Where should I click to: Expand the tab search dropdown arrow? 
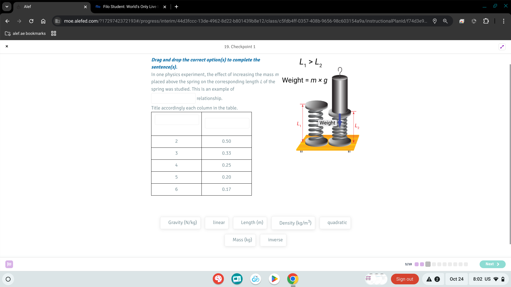tap(7, 7)
